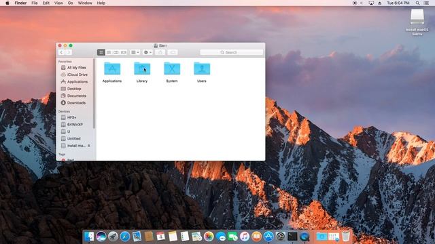The width and height of the screenshot is (435, 244).
Task: Switch Finder to icon view
Action: [101, 52]
